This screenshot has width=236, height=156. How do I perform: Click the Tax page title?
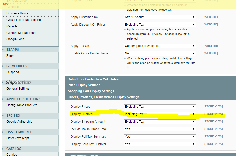point(5,4)
